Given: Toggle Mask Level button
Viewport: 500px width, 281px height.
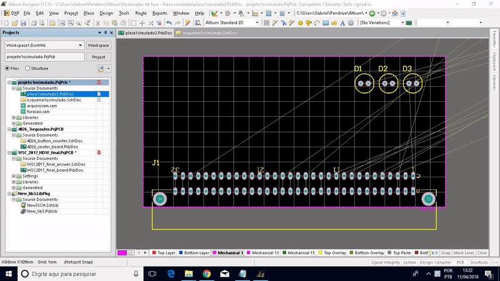Looking at the screenshot, I should 464,253.
